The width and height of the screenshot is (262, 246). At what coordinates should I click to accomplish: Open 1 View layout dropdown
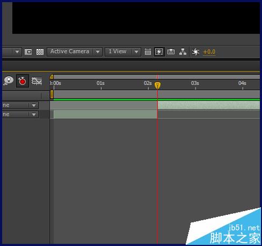[123, 52]
